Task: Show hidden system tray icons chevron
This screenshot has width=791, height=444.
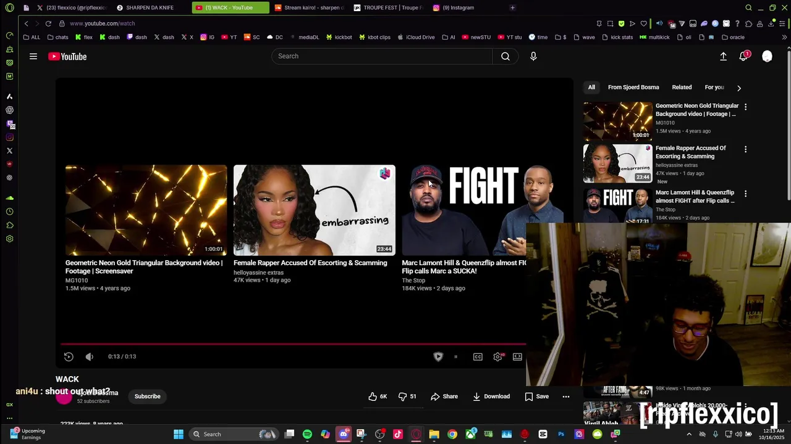Action: click(689, 434)
